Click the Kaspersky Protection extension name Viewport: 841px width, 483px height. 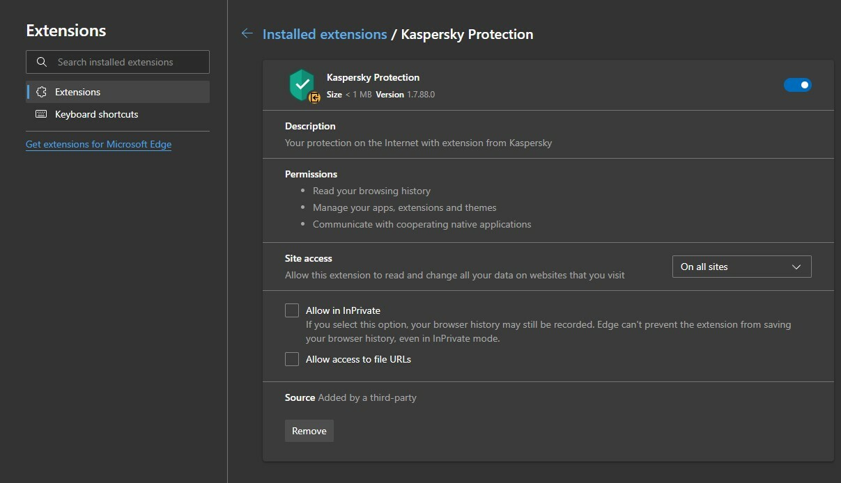point(373,77)
